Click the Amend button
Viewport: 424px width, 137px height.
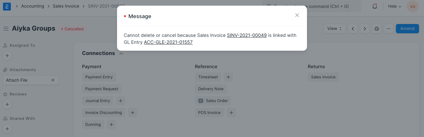407,29
